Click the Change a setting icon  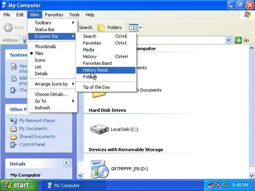pos(13,90)
